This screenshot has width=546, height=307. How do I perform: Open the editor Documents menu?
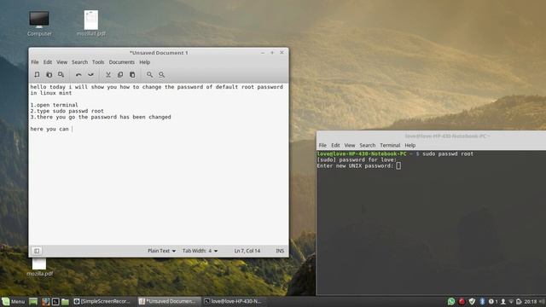pyautogui.click(x=121, y=62)
